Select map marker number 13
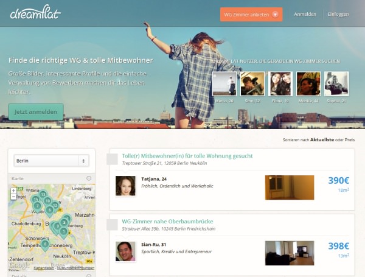 click(43, 195)
